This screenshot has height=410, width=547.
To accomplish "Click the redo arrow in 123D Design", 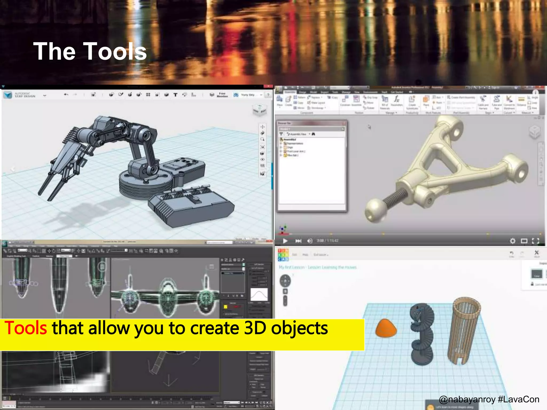I will [75, 94].
